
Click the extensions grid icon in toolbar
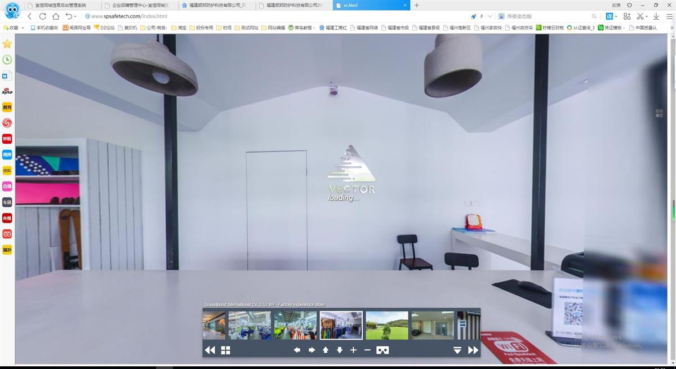[627, 16]
